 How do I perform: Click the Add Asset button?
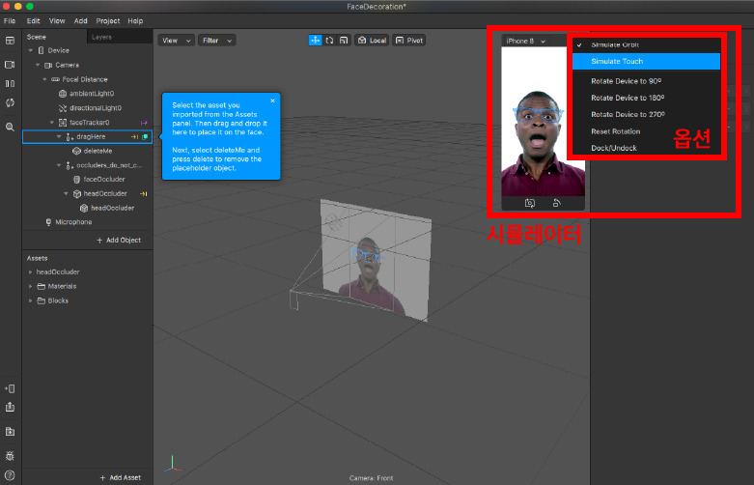pos(121,477)
